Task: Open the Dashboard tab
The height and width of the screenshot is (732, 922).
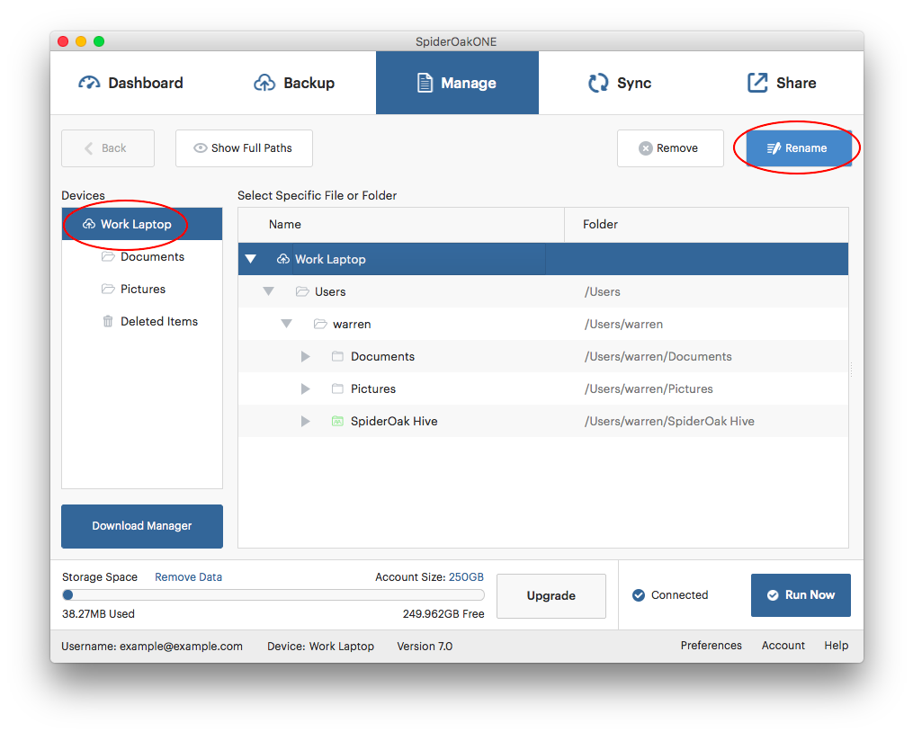Action: [x=130, y=83]
